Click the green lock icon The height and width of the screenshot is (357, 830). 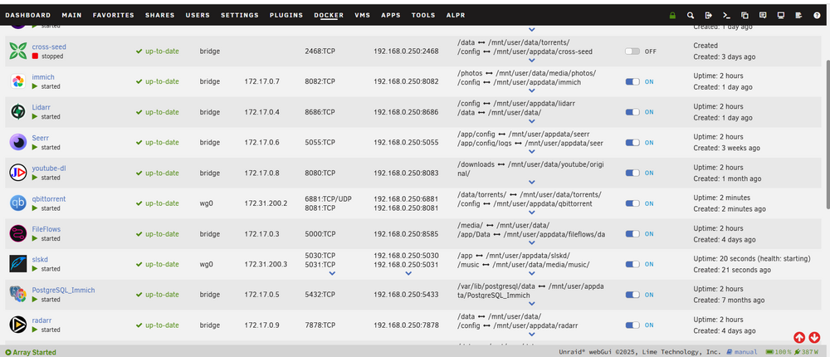point(672,16)
